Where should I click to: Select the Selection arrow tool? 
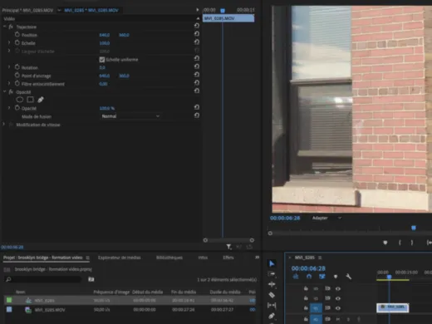point(272,263)
